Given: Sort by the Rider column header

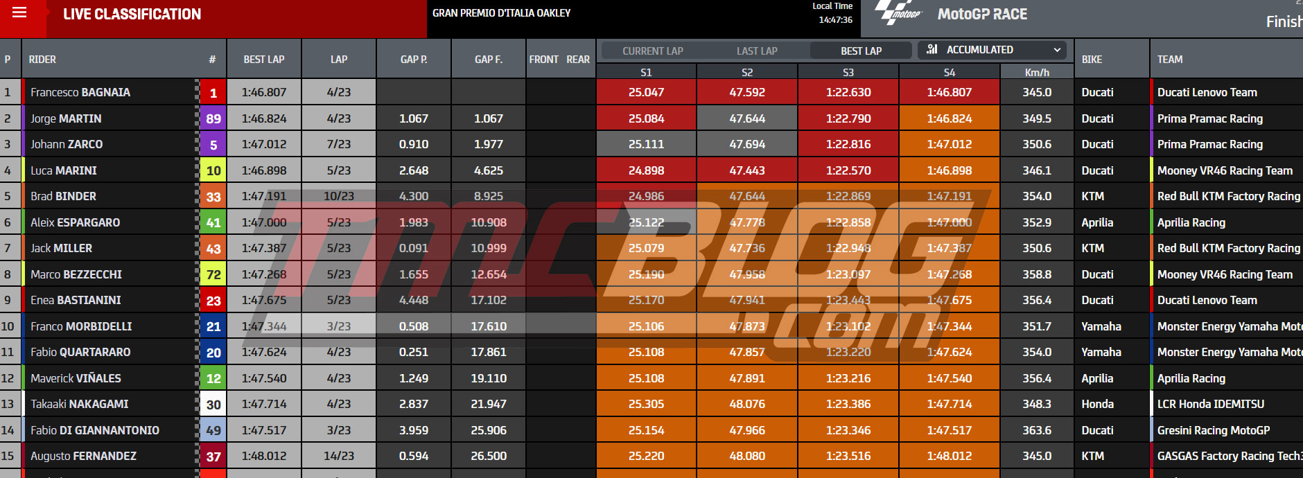Looking at the screenshot, I should point(42,60).
